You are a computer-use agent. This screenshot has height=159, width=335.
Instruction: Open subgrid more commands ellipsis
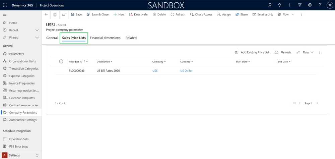[320, 52]
